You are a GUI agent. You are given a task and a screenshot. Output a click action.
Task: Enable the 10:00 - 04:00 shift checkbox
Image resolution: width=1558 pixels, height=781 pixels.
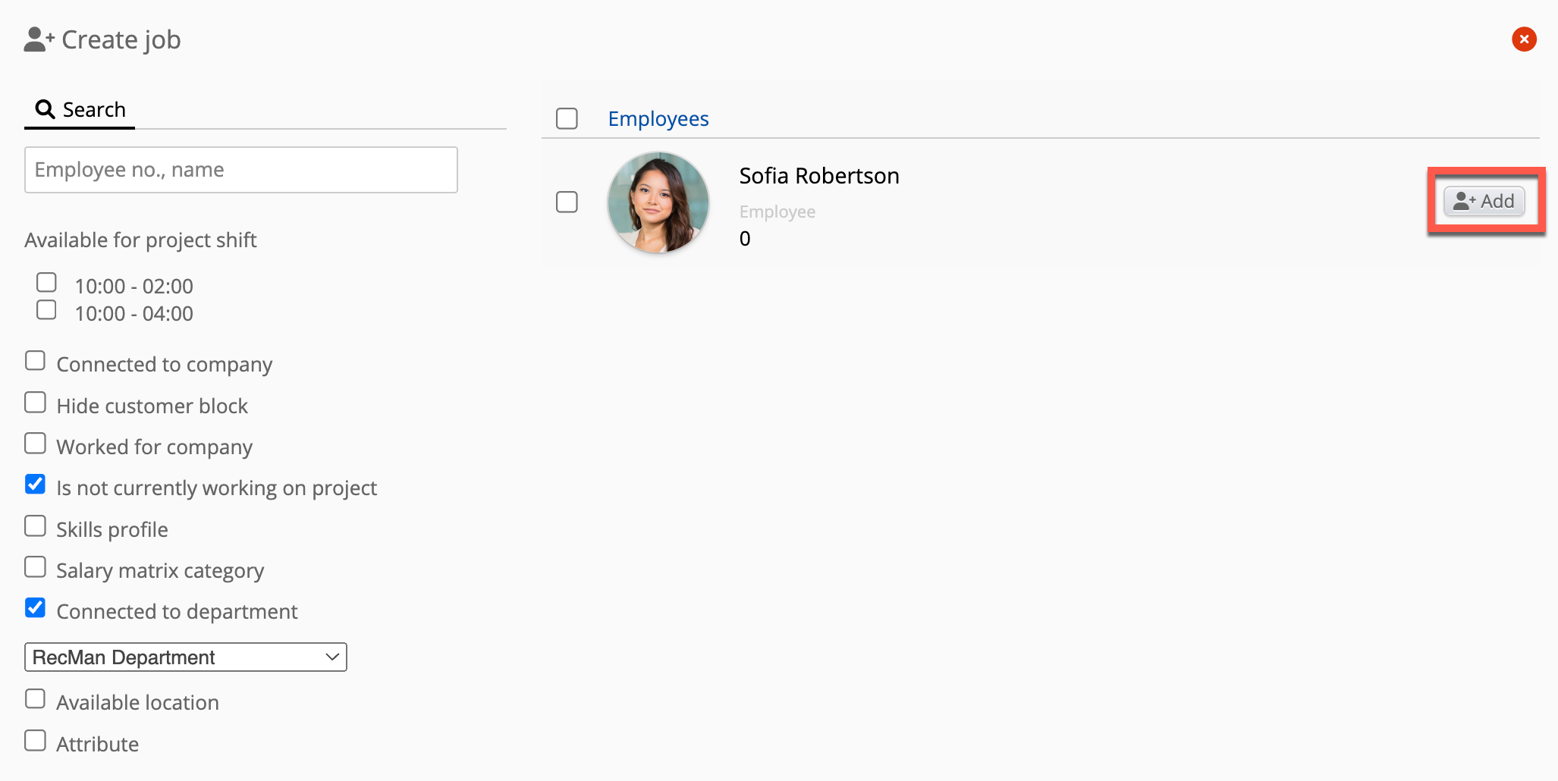click(47, 310)
